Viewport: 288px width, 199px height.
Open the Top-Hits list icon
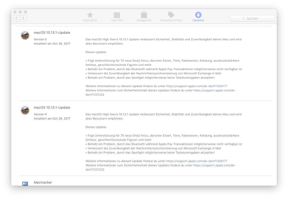(x=117, y=15)
